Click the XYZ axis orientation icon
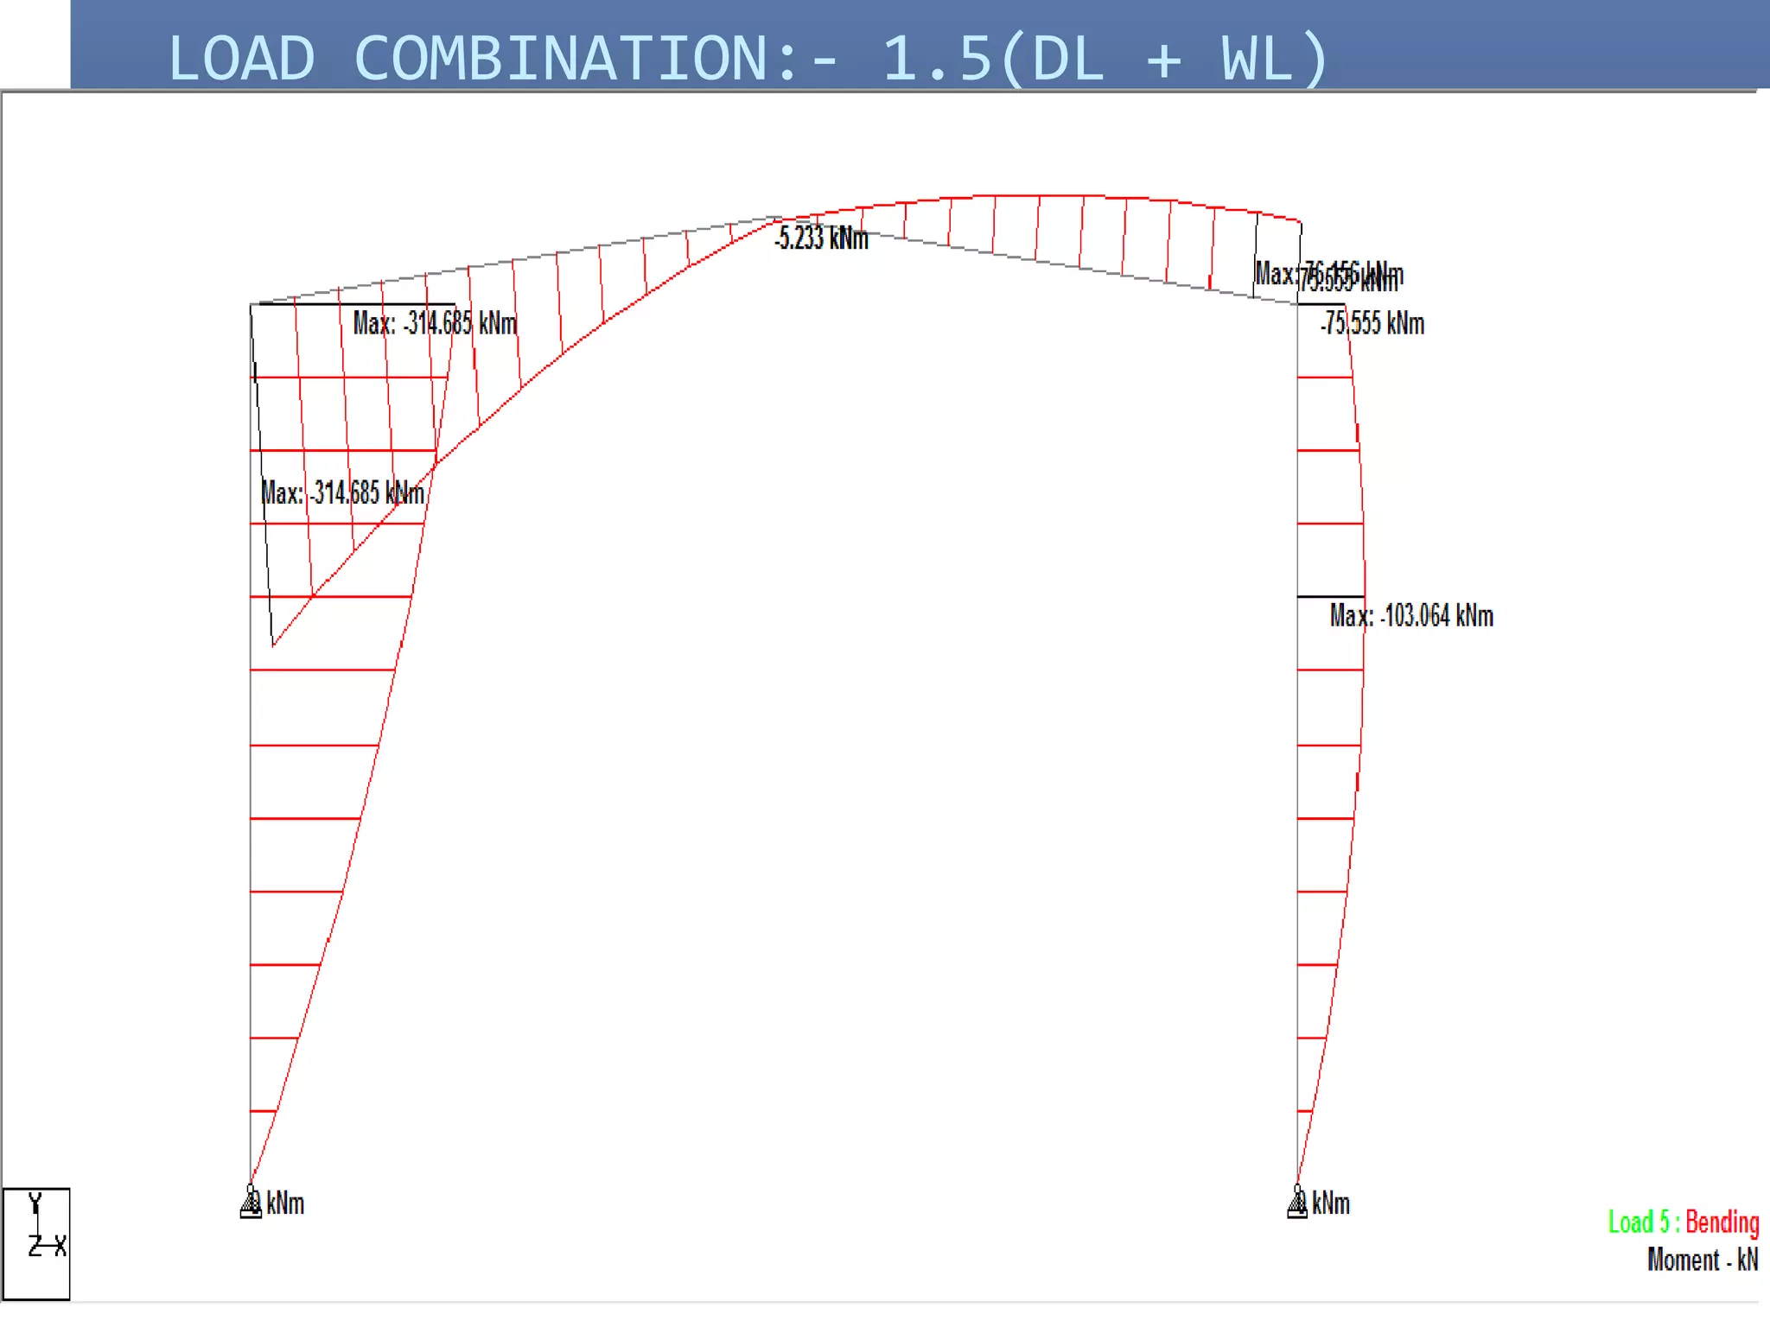Viewport: 1770px width, 1327px height. [36, 1243]
